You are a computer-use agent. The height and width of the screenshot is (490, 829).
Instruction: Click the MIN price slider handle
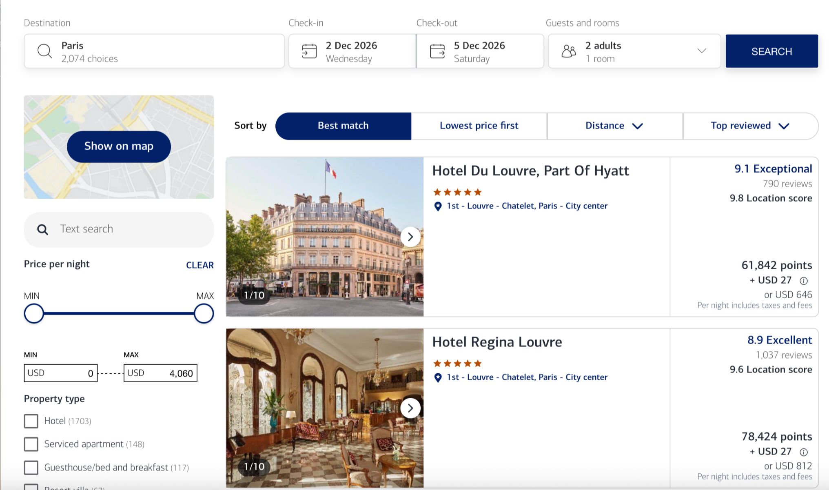point(34,313)
